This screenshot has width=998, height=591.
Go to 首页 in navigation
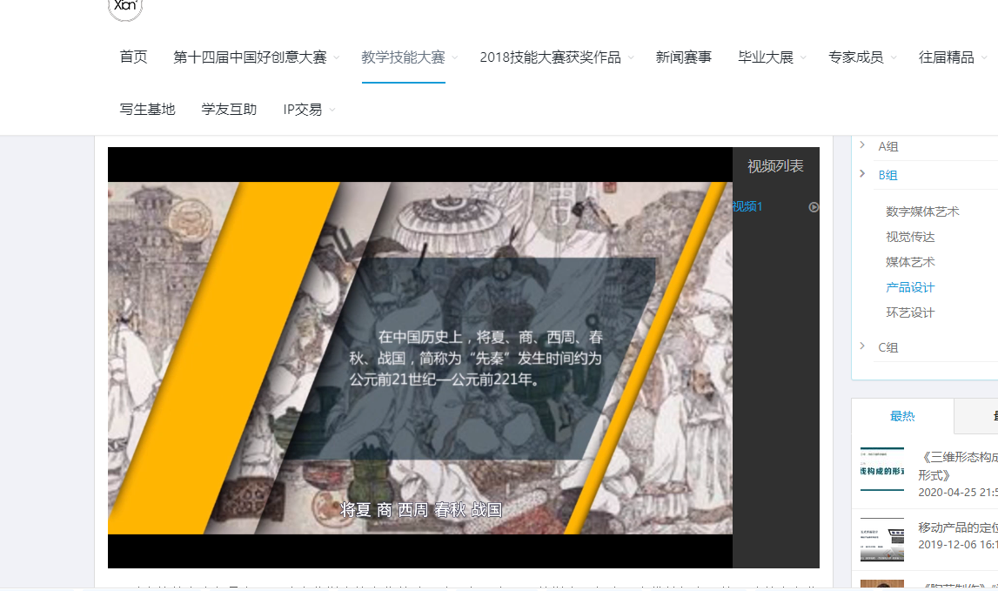pos(133,57)
